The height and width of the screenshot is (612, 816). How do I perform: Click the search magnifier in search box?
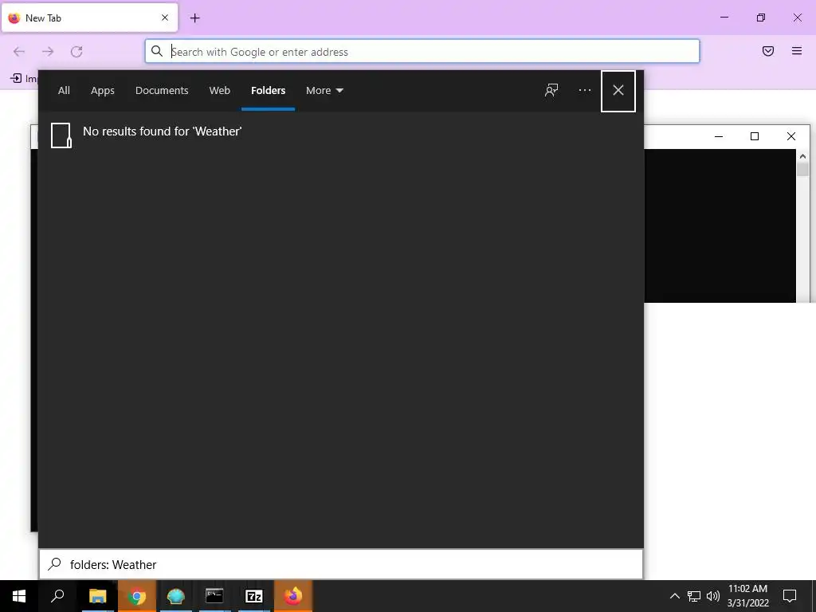[54, 564]
